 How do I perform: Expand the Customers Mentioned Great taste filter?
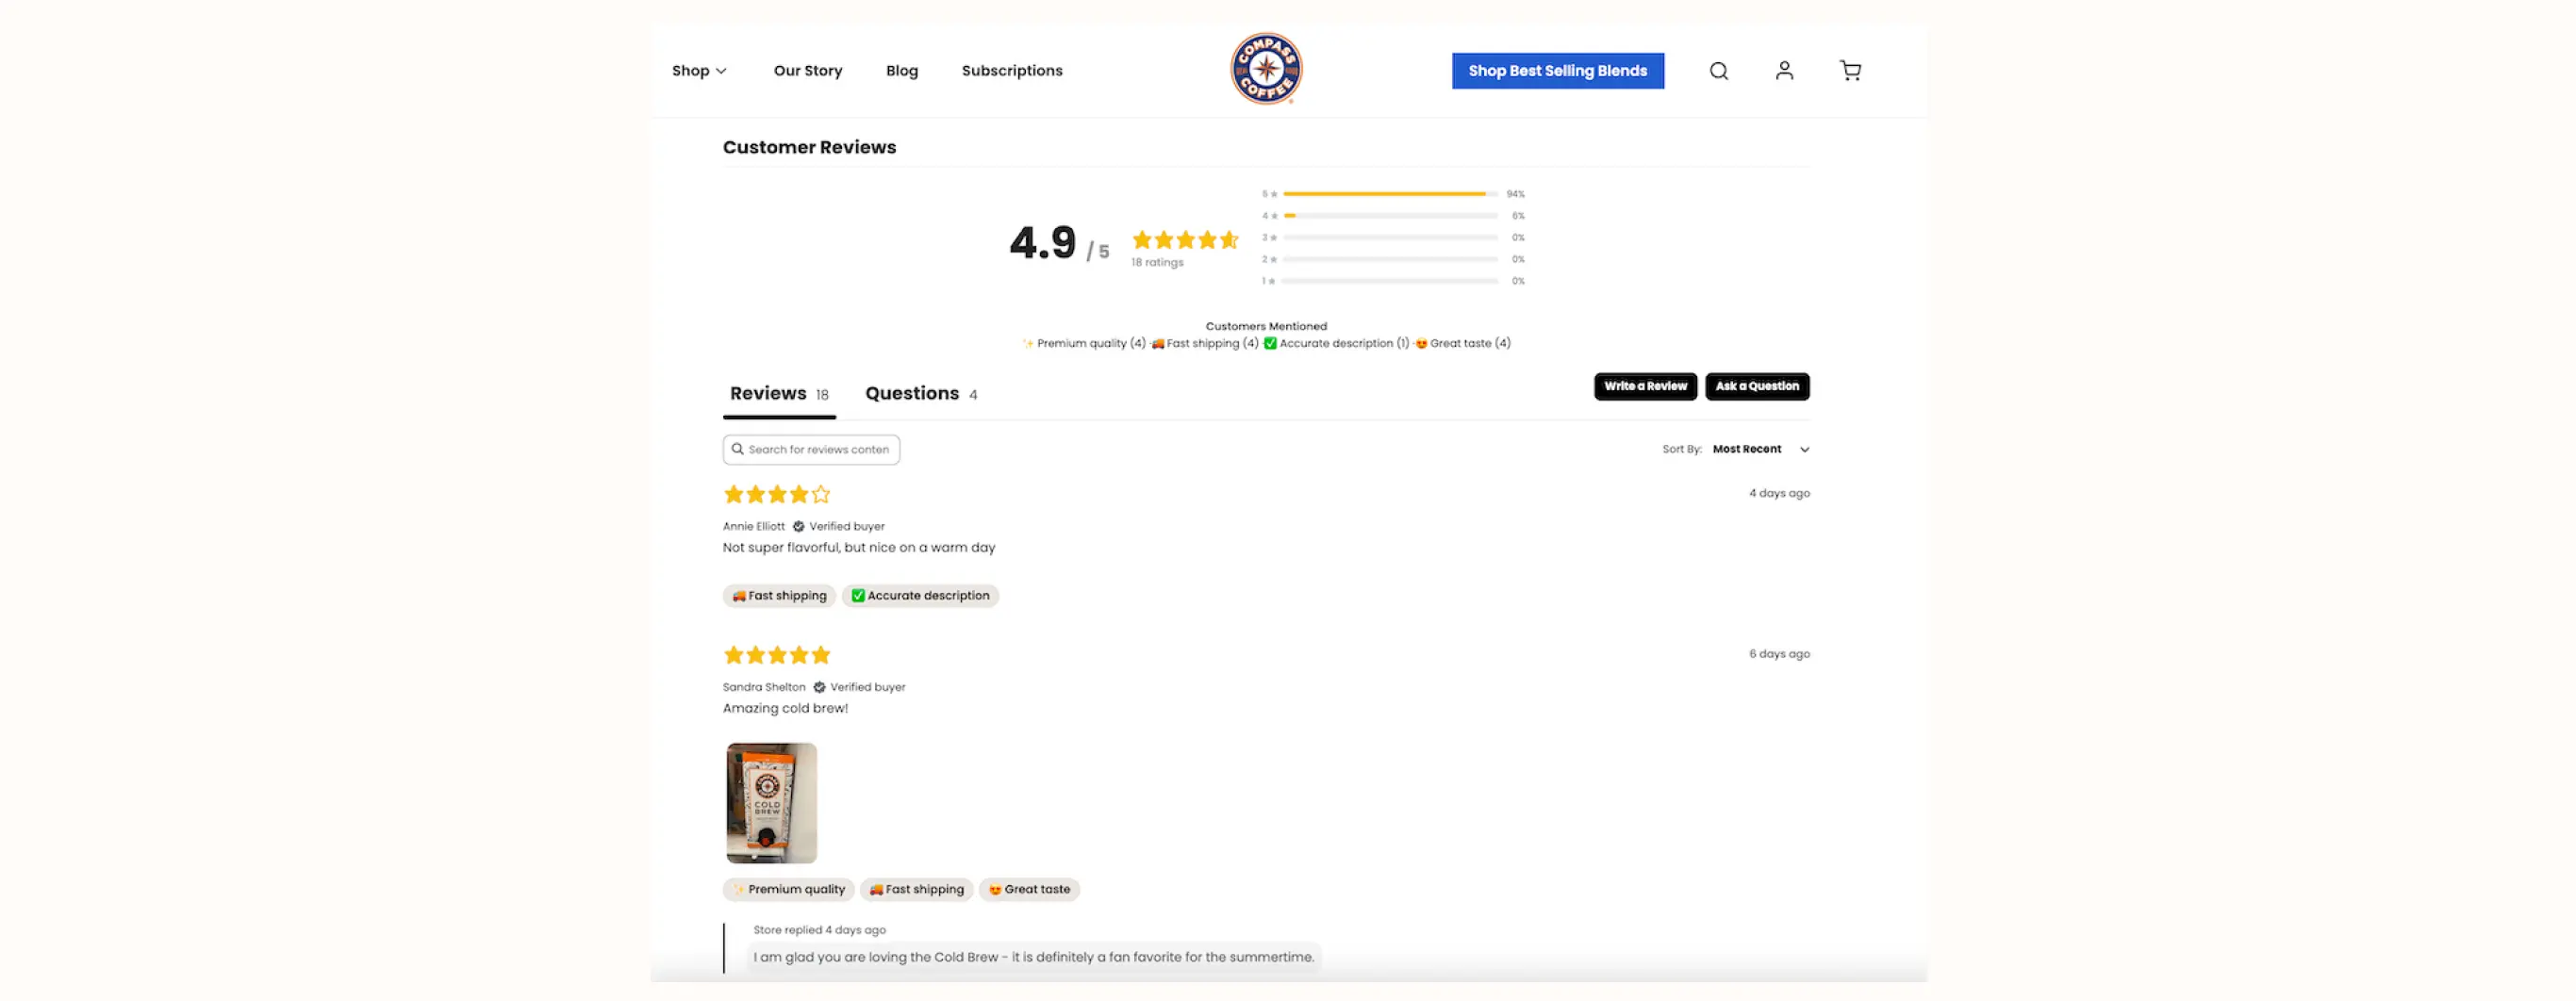pyautogui.click(x=1463, y=342)
